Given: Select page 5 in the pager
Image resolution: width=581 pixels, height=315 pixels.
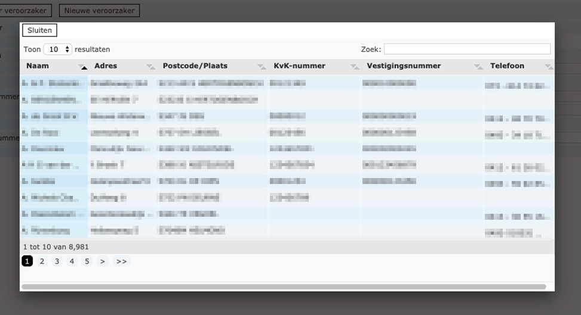Looking at the screenshot, I should pos(87,261).
